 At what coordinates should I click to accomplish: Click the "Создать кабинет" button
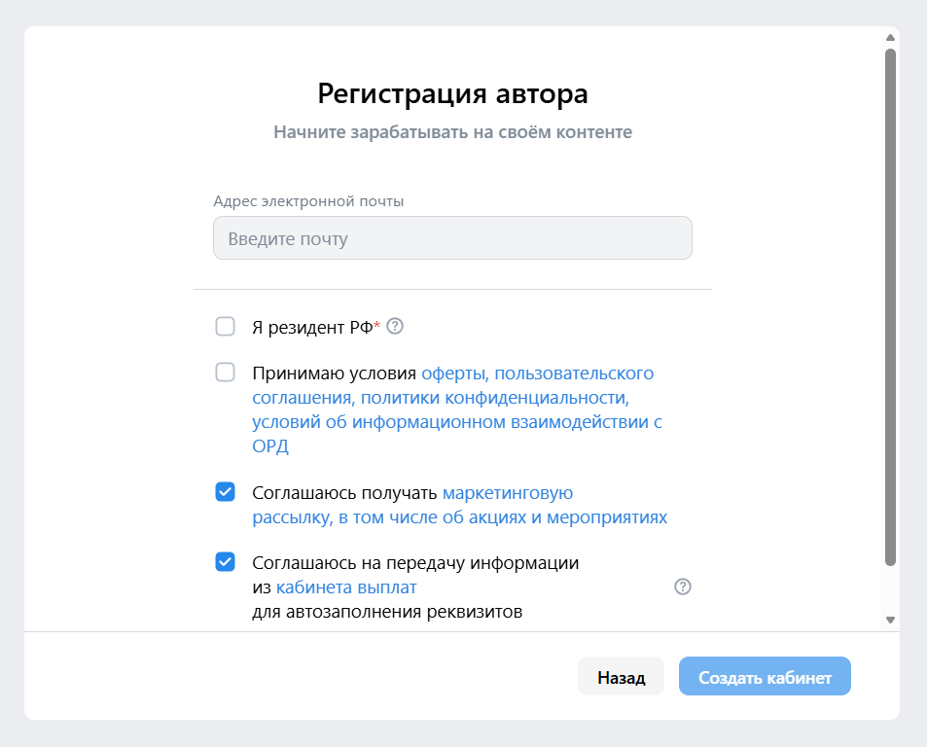click(x=765, y=676)
